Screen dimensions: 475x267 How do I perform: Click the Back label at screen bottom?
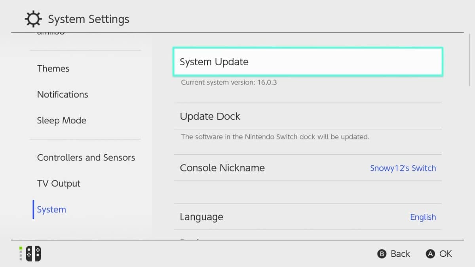pos(400,254)
